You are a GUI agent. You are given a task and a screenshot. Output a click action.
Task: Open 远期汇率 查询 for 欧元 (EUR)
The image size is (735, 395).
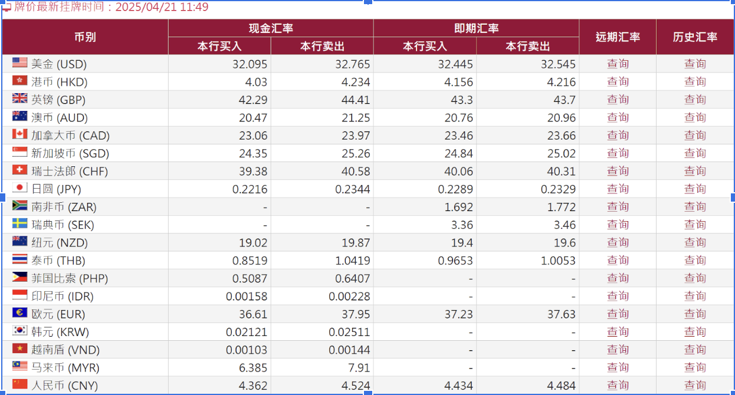click(x=618, y=314)
